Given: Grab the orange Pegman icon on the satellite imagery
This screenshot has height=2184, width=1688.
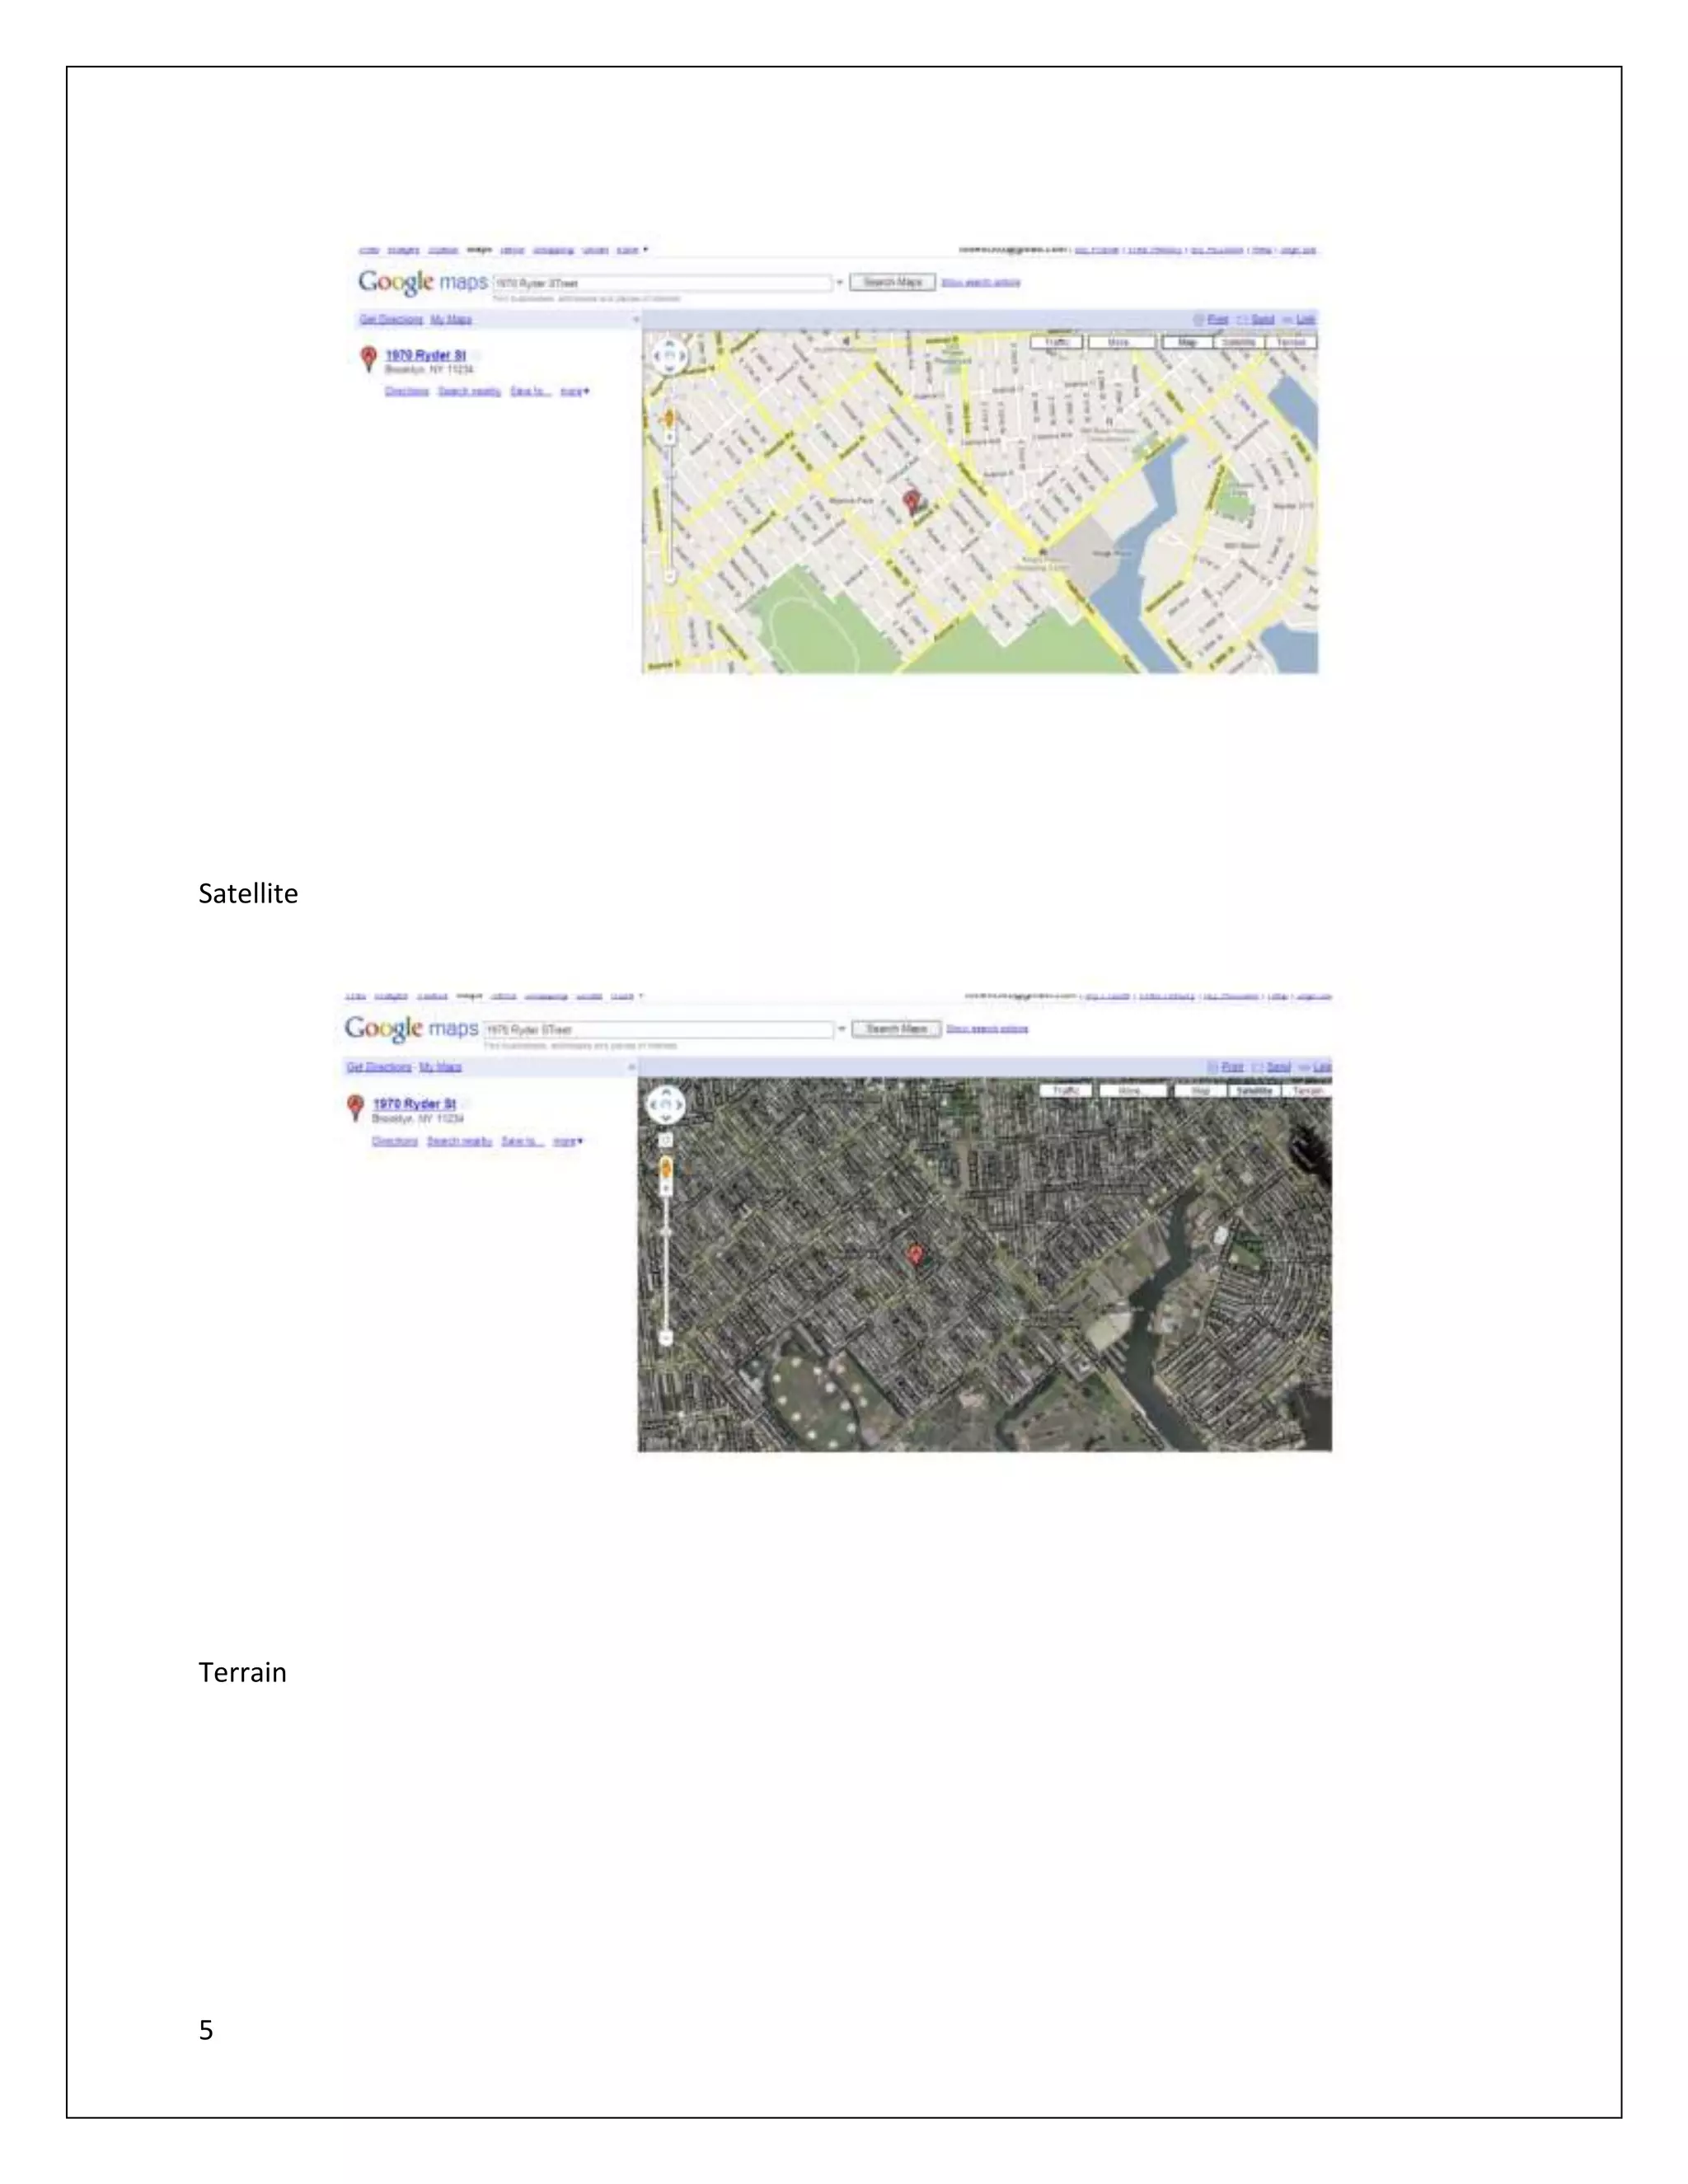Looking at the screenshot, I should point(666,1168).
